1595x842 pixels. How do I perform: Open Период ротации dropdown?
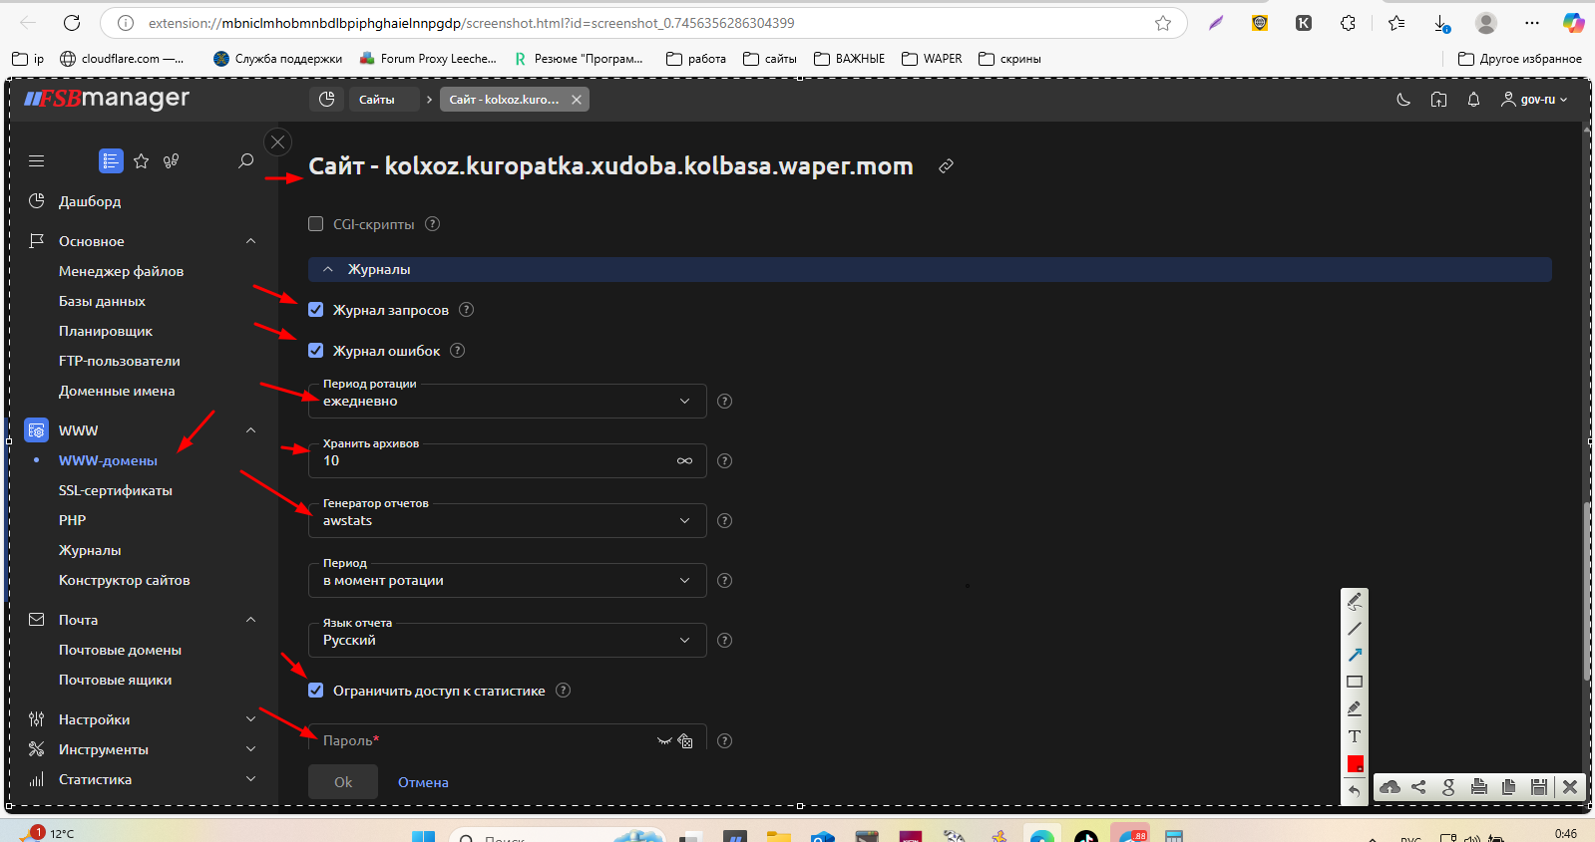click(x=507, y=402)
